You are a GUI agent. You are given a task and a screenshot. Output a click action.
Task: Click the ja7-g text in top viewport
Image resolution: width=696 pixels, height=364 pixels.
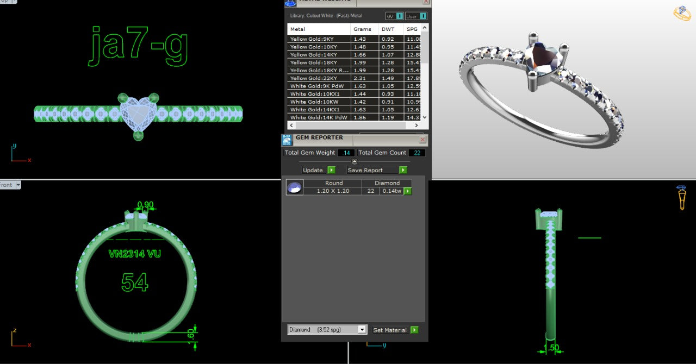tap(138, 46)
